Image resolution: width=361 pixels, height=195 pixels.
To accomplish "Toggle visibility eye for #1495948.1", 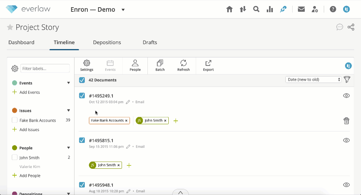I will click(346, 185).
